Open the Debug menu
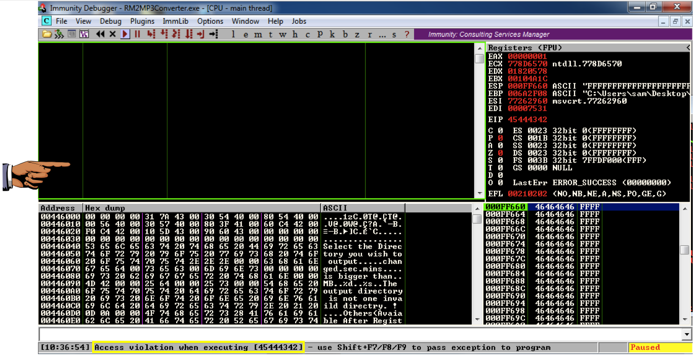Screen dimensions: 693x356 110,21
